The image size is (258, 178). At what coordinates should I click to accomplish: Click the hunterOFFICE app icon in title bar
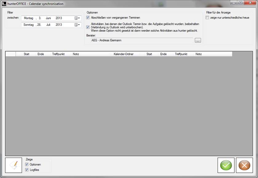[4, 4]
